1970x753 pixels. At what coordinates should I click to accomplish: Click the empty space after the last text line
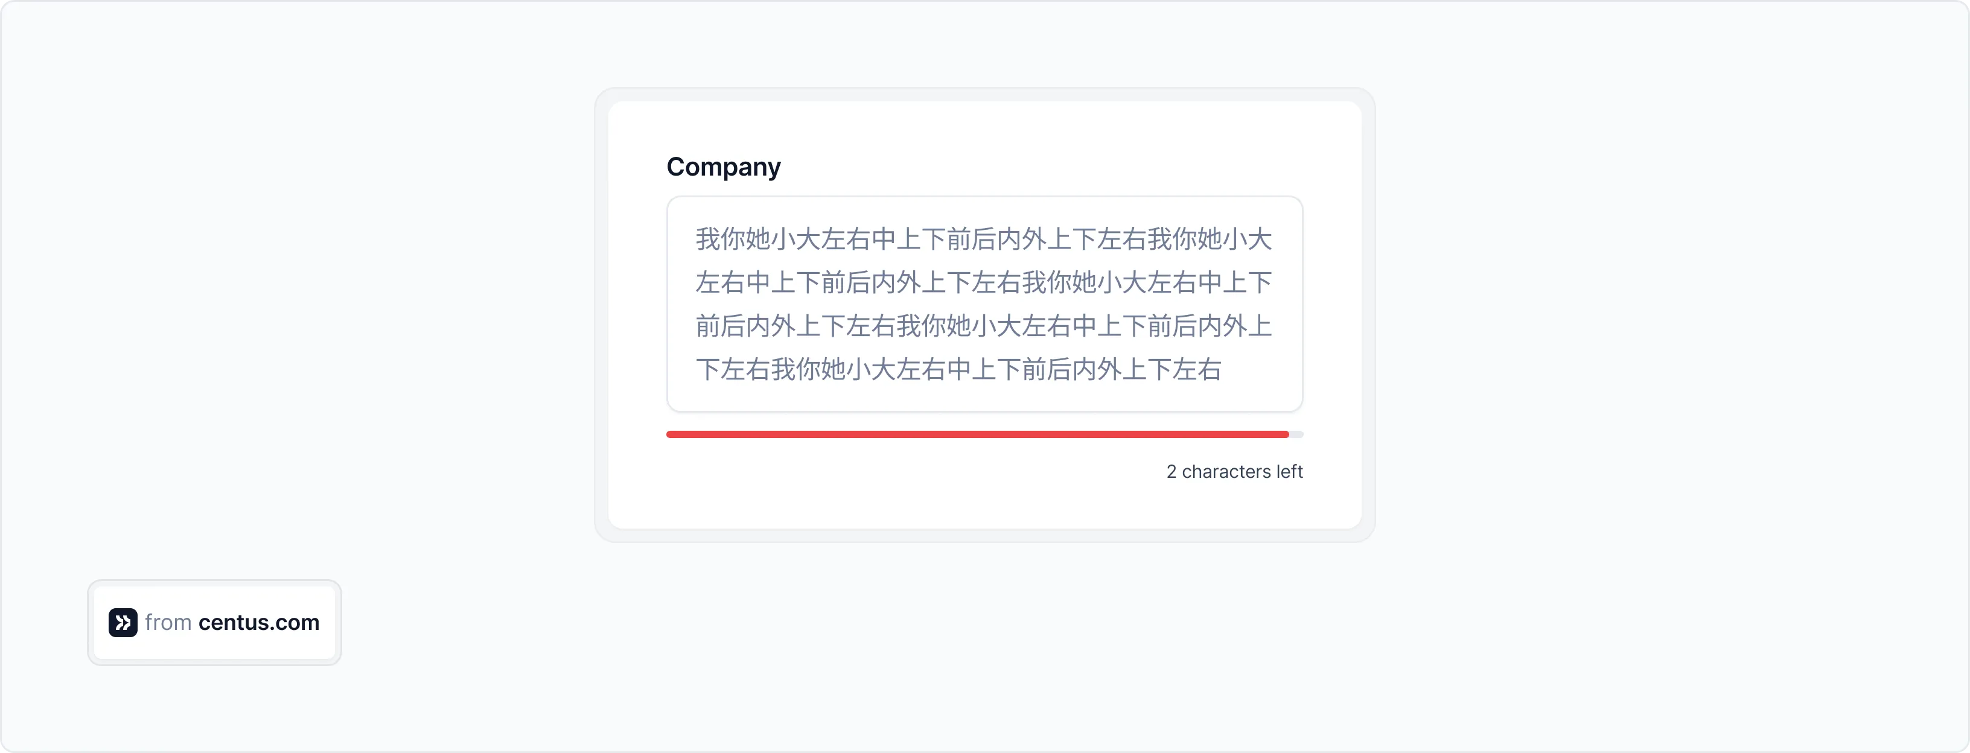(x=1262, y=370)
